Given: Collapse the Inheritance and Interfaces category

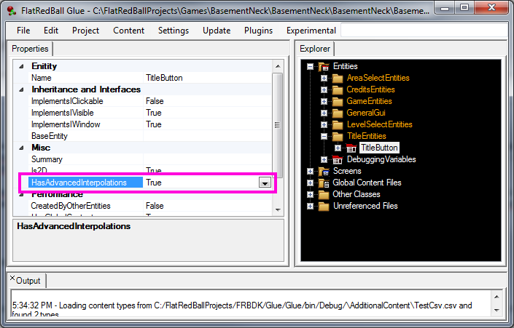Looking at the screenshot, I should pos(21,89).
